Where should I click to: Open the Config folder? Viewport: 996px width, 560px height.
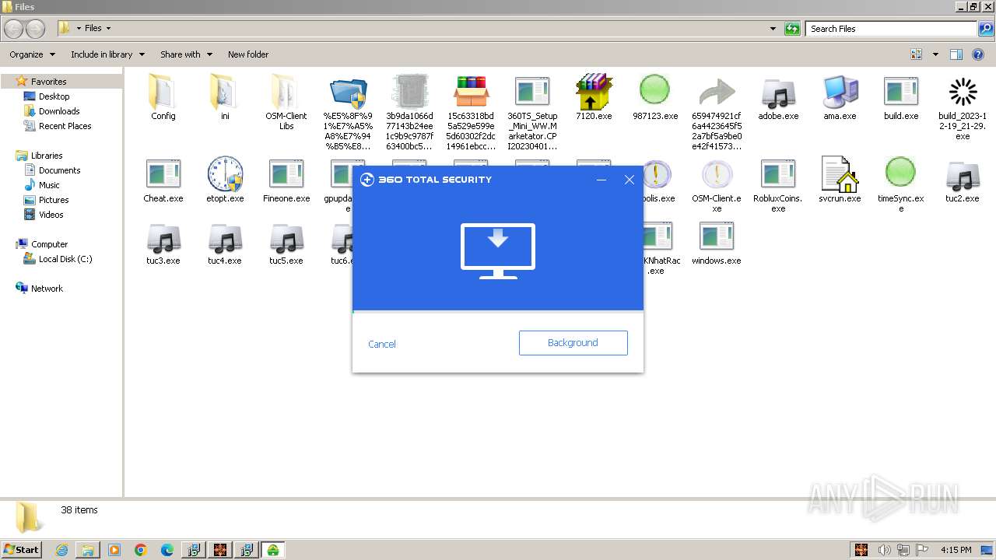163,98
